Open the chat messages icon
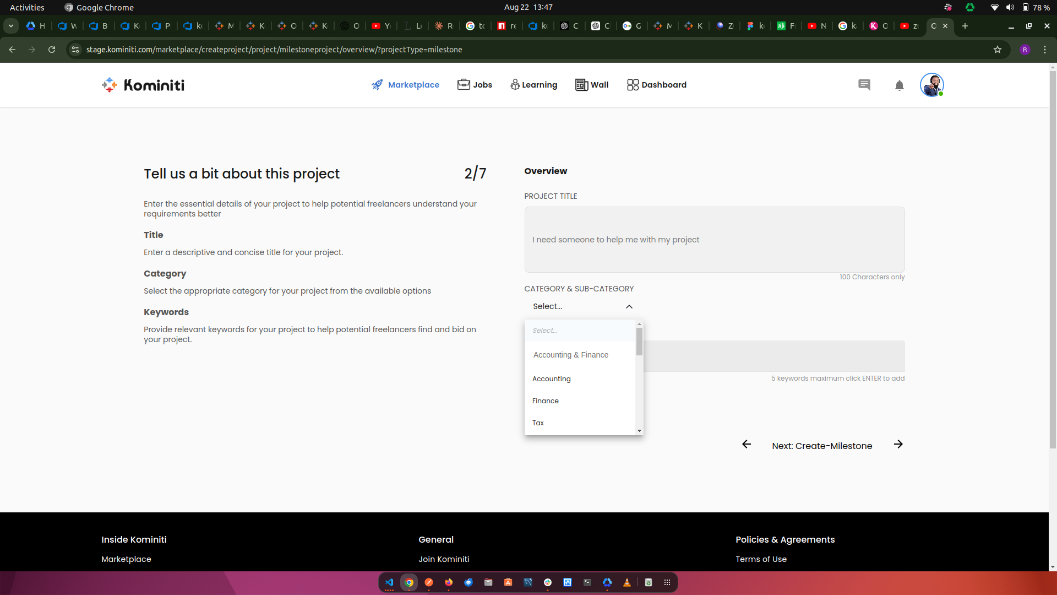 click(864, 85)
